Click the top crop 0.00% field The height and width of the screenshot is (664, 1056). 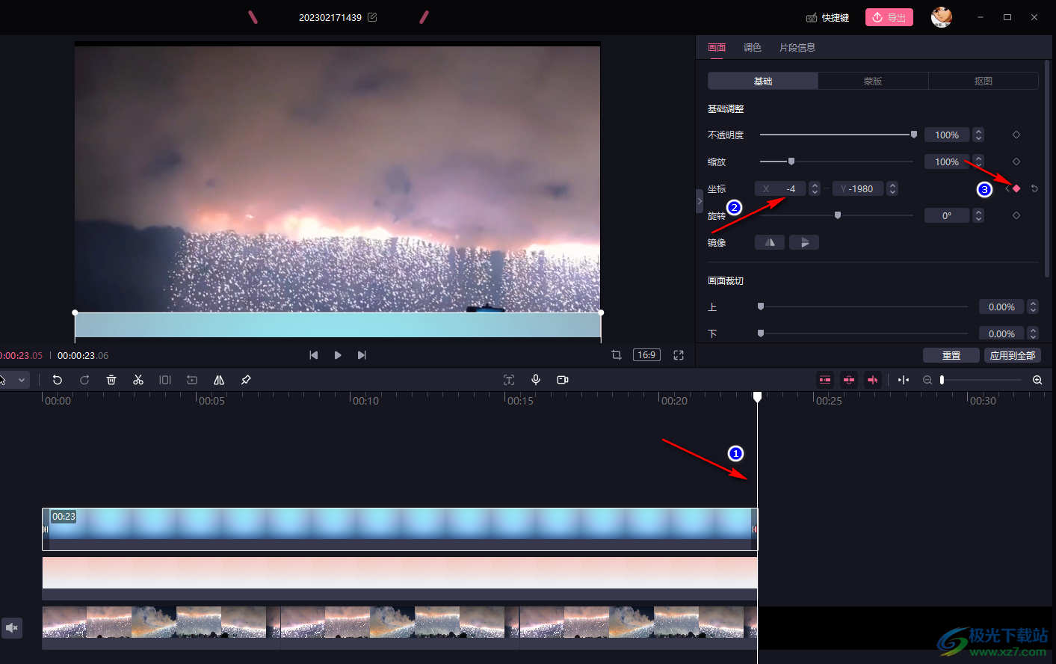[1001, 307]
